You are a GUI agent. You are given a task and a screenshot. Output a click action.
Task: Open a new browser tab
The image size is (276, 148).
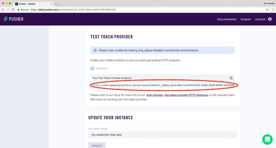coord(57,4)
